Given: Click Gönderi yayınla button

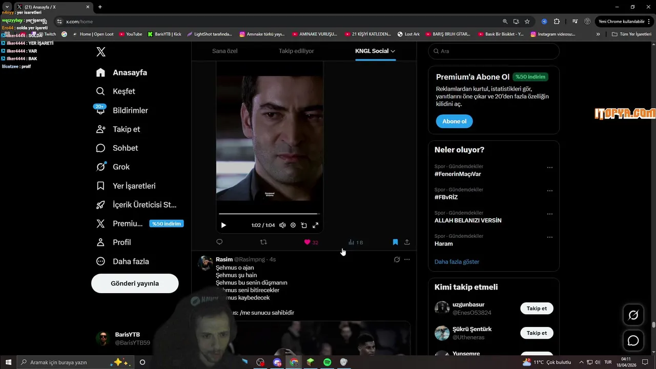Looking at the screenshot, I should 135,283.
